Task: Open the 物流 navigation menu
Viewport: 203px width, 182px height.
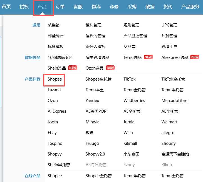Action: (x=96, y=7)
